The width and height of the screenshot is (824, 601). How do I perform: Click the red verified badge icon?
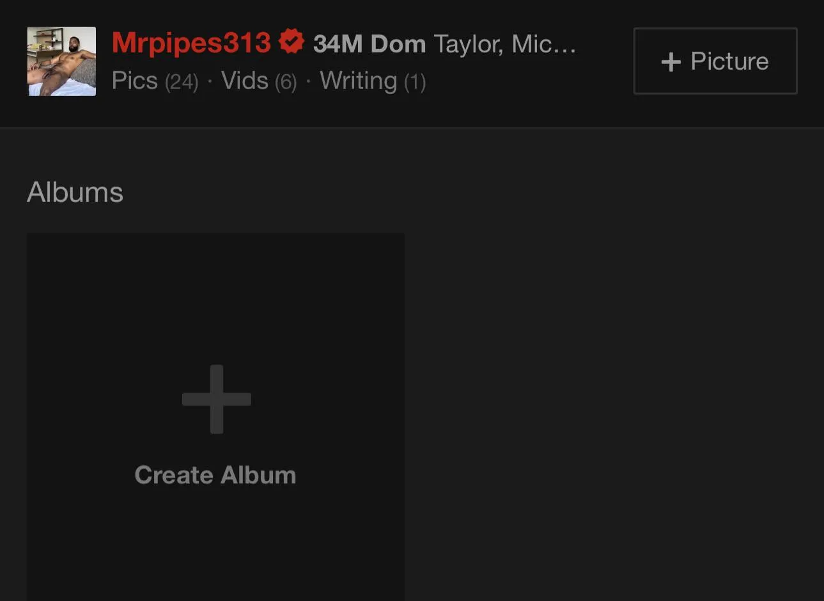click(x=292, y=42)
